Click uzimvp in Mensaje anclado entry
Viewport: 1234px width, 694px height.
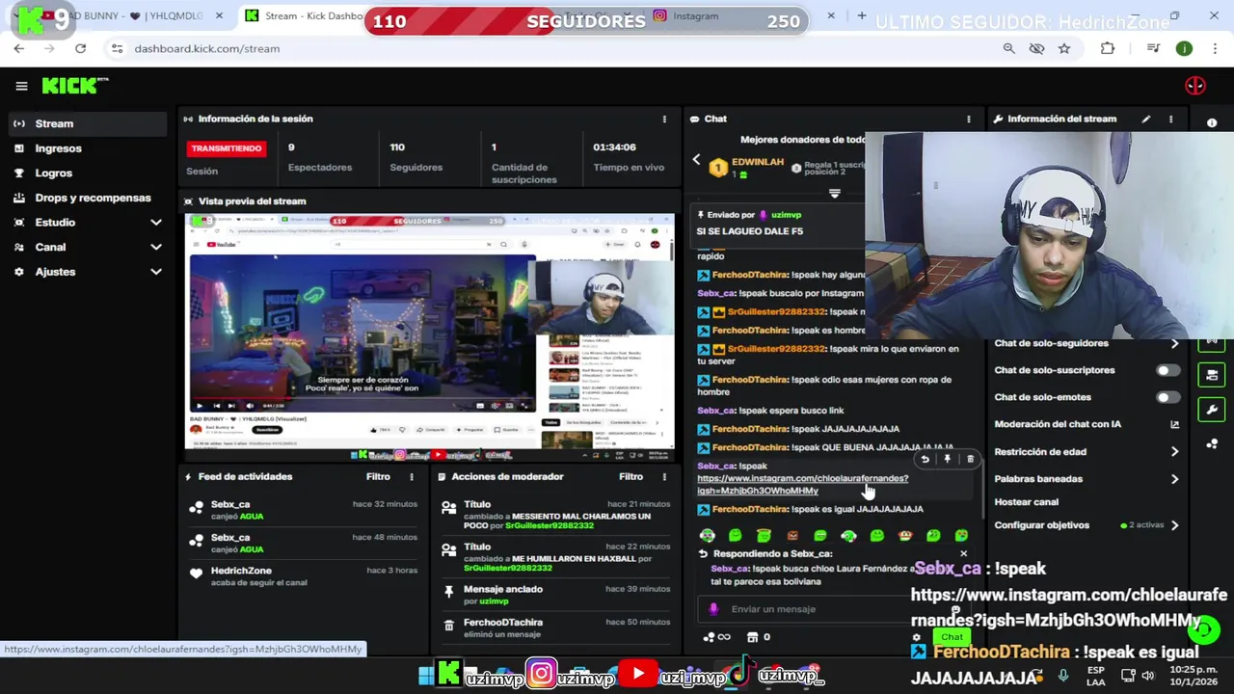[x=494, y=601]
